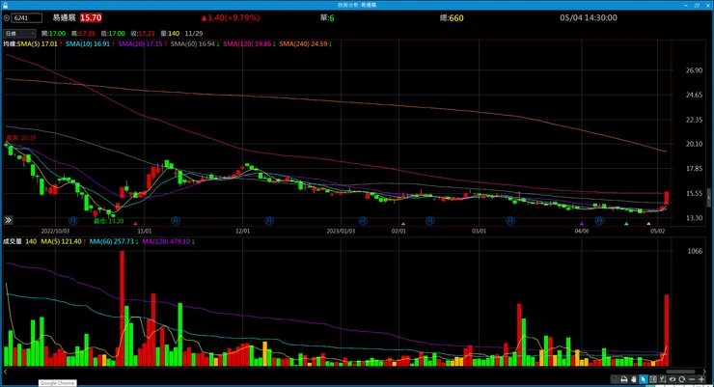Click the axis settings icon
Screen dimensions: 714x387
[663, 379]
